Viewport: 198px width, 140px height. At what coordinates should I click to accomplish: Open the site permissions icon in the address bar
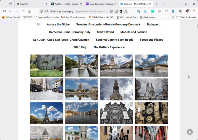click(47, 11)
